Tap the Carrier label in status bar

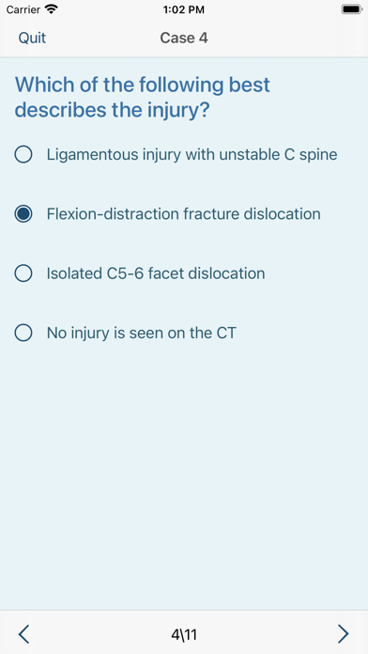pyautogui.click(x=23, y=9)
